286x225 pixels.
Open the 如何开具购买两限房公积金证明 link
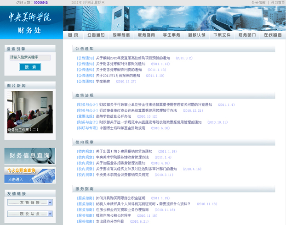point(120,198)
